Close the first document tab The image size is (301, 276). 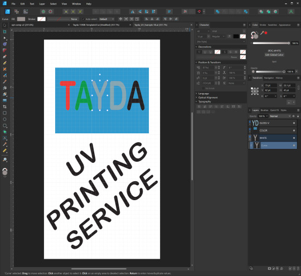[69, 25]
